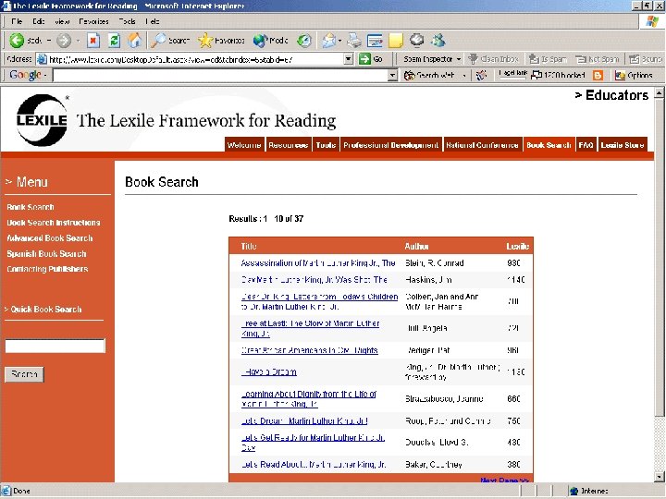The width and height of the screenshot is (666, 499).
Task: Click the page scrollbar up arrow
Action: (659, 93)
